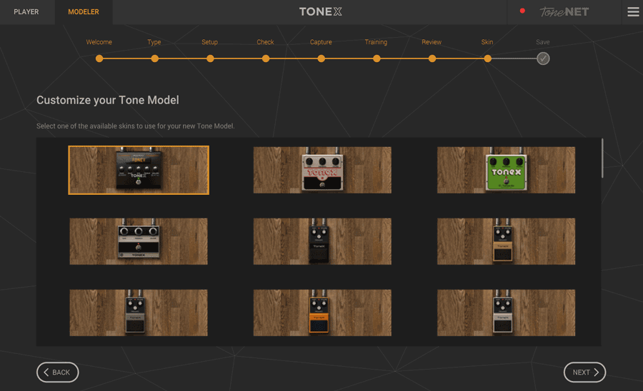Image resolution: width=643 pixels, height=391 pixels.
Task: Select the black multi-knob TONEX pedal skin
Action: (x=139, y=170)
